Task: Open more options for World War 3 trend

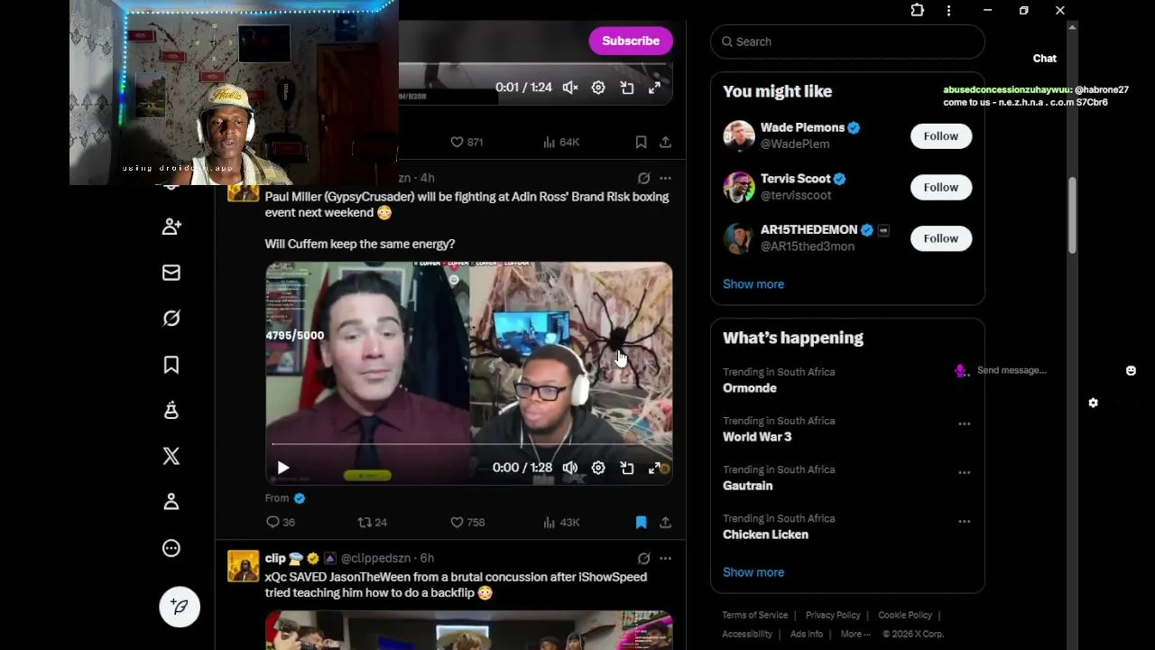Action: [x=965, y=423]
